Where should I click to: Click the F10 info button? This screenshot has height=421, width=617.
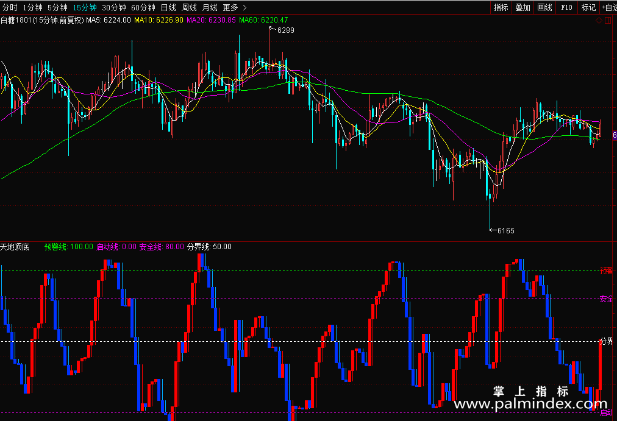point(566,7)
